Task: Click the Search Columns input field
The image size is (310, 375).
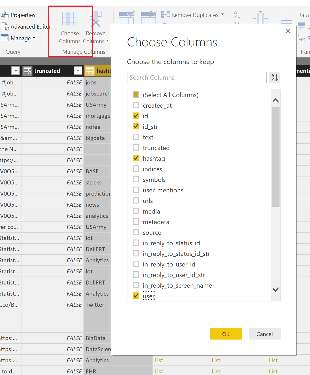Action: [x=197, y=78]
